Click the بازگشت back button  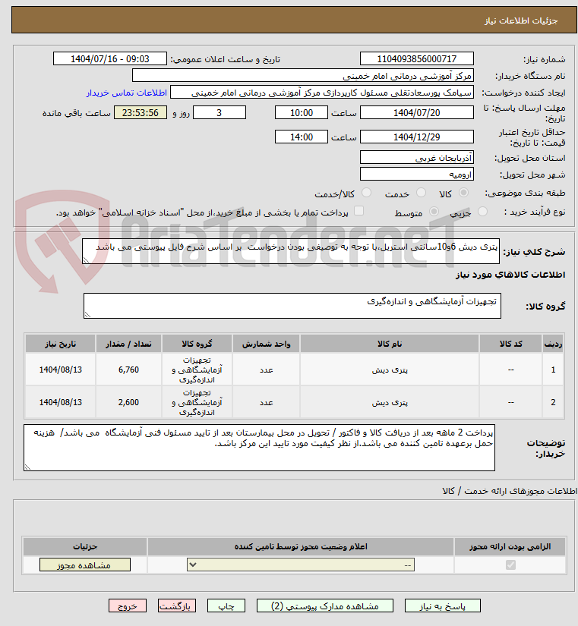(177, 606)
